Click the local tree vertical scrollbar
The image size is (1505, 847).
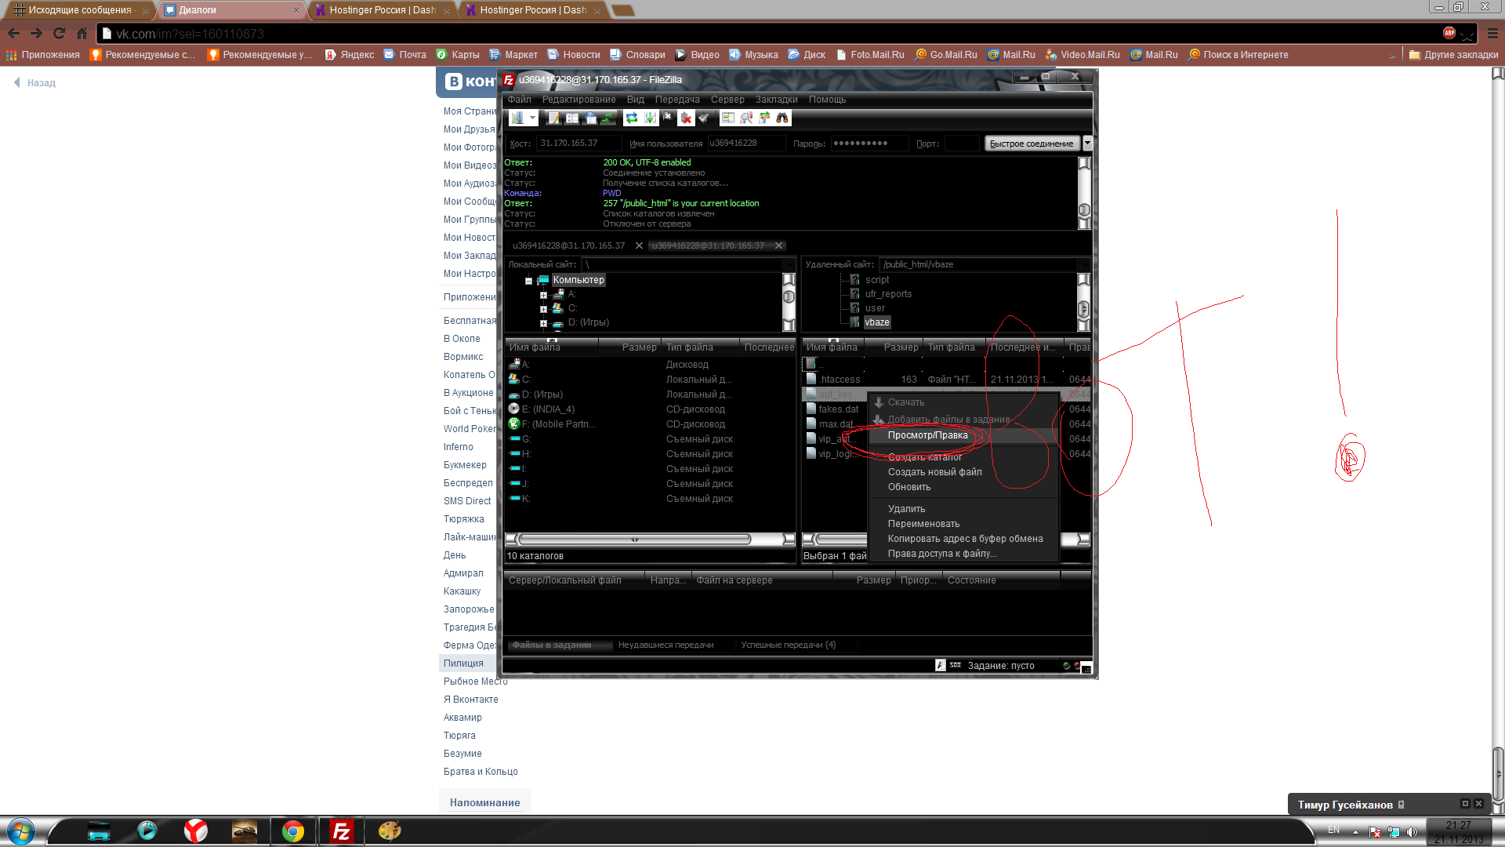click(789, 302)
